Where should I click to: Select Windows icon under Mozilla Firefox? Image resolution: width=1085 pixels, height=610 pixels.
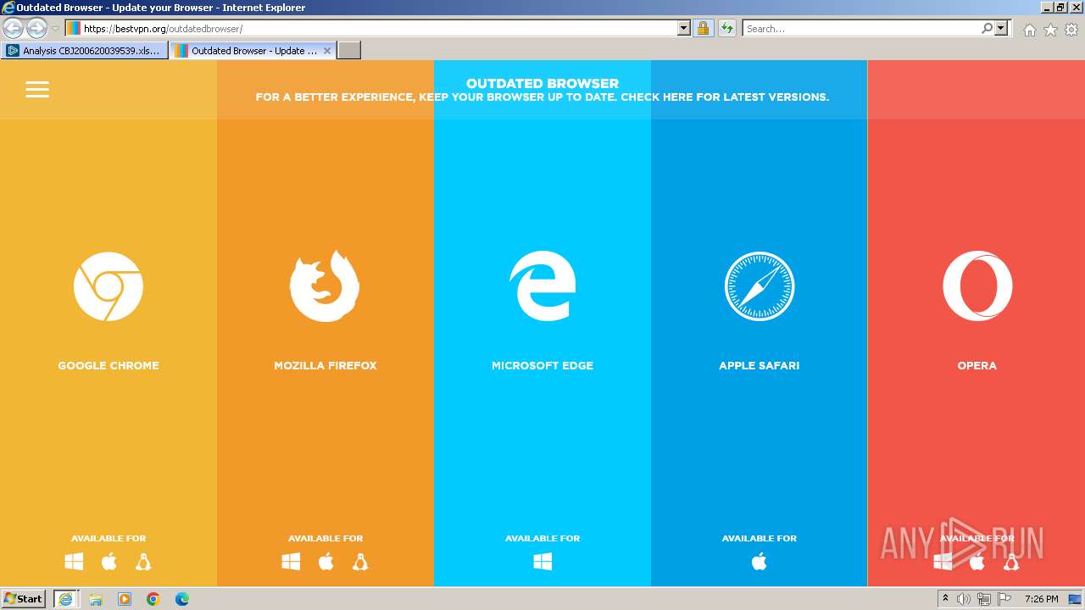point(291,561)
